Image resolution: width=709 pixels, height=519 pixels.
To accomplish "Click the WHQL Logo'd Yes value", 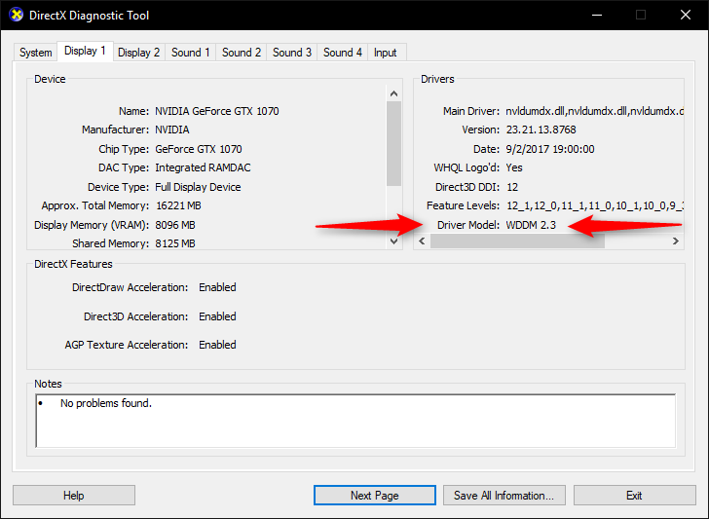I will pyautogui.click(x=514, y=167).
